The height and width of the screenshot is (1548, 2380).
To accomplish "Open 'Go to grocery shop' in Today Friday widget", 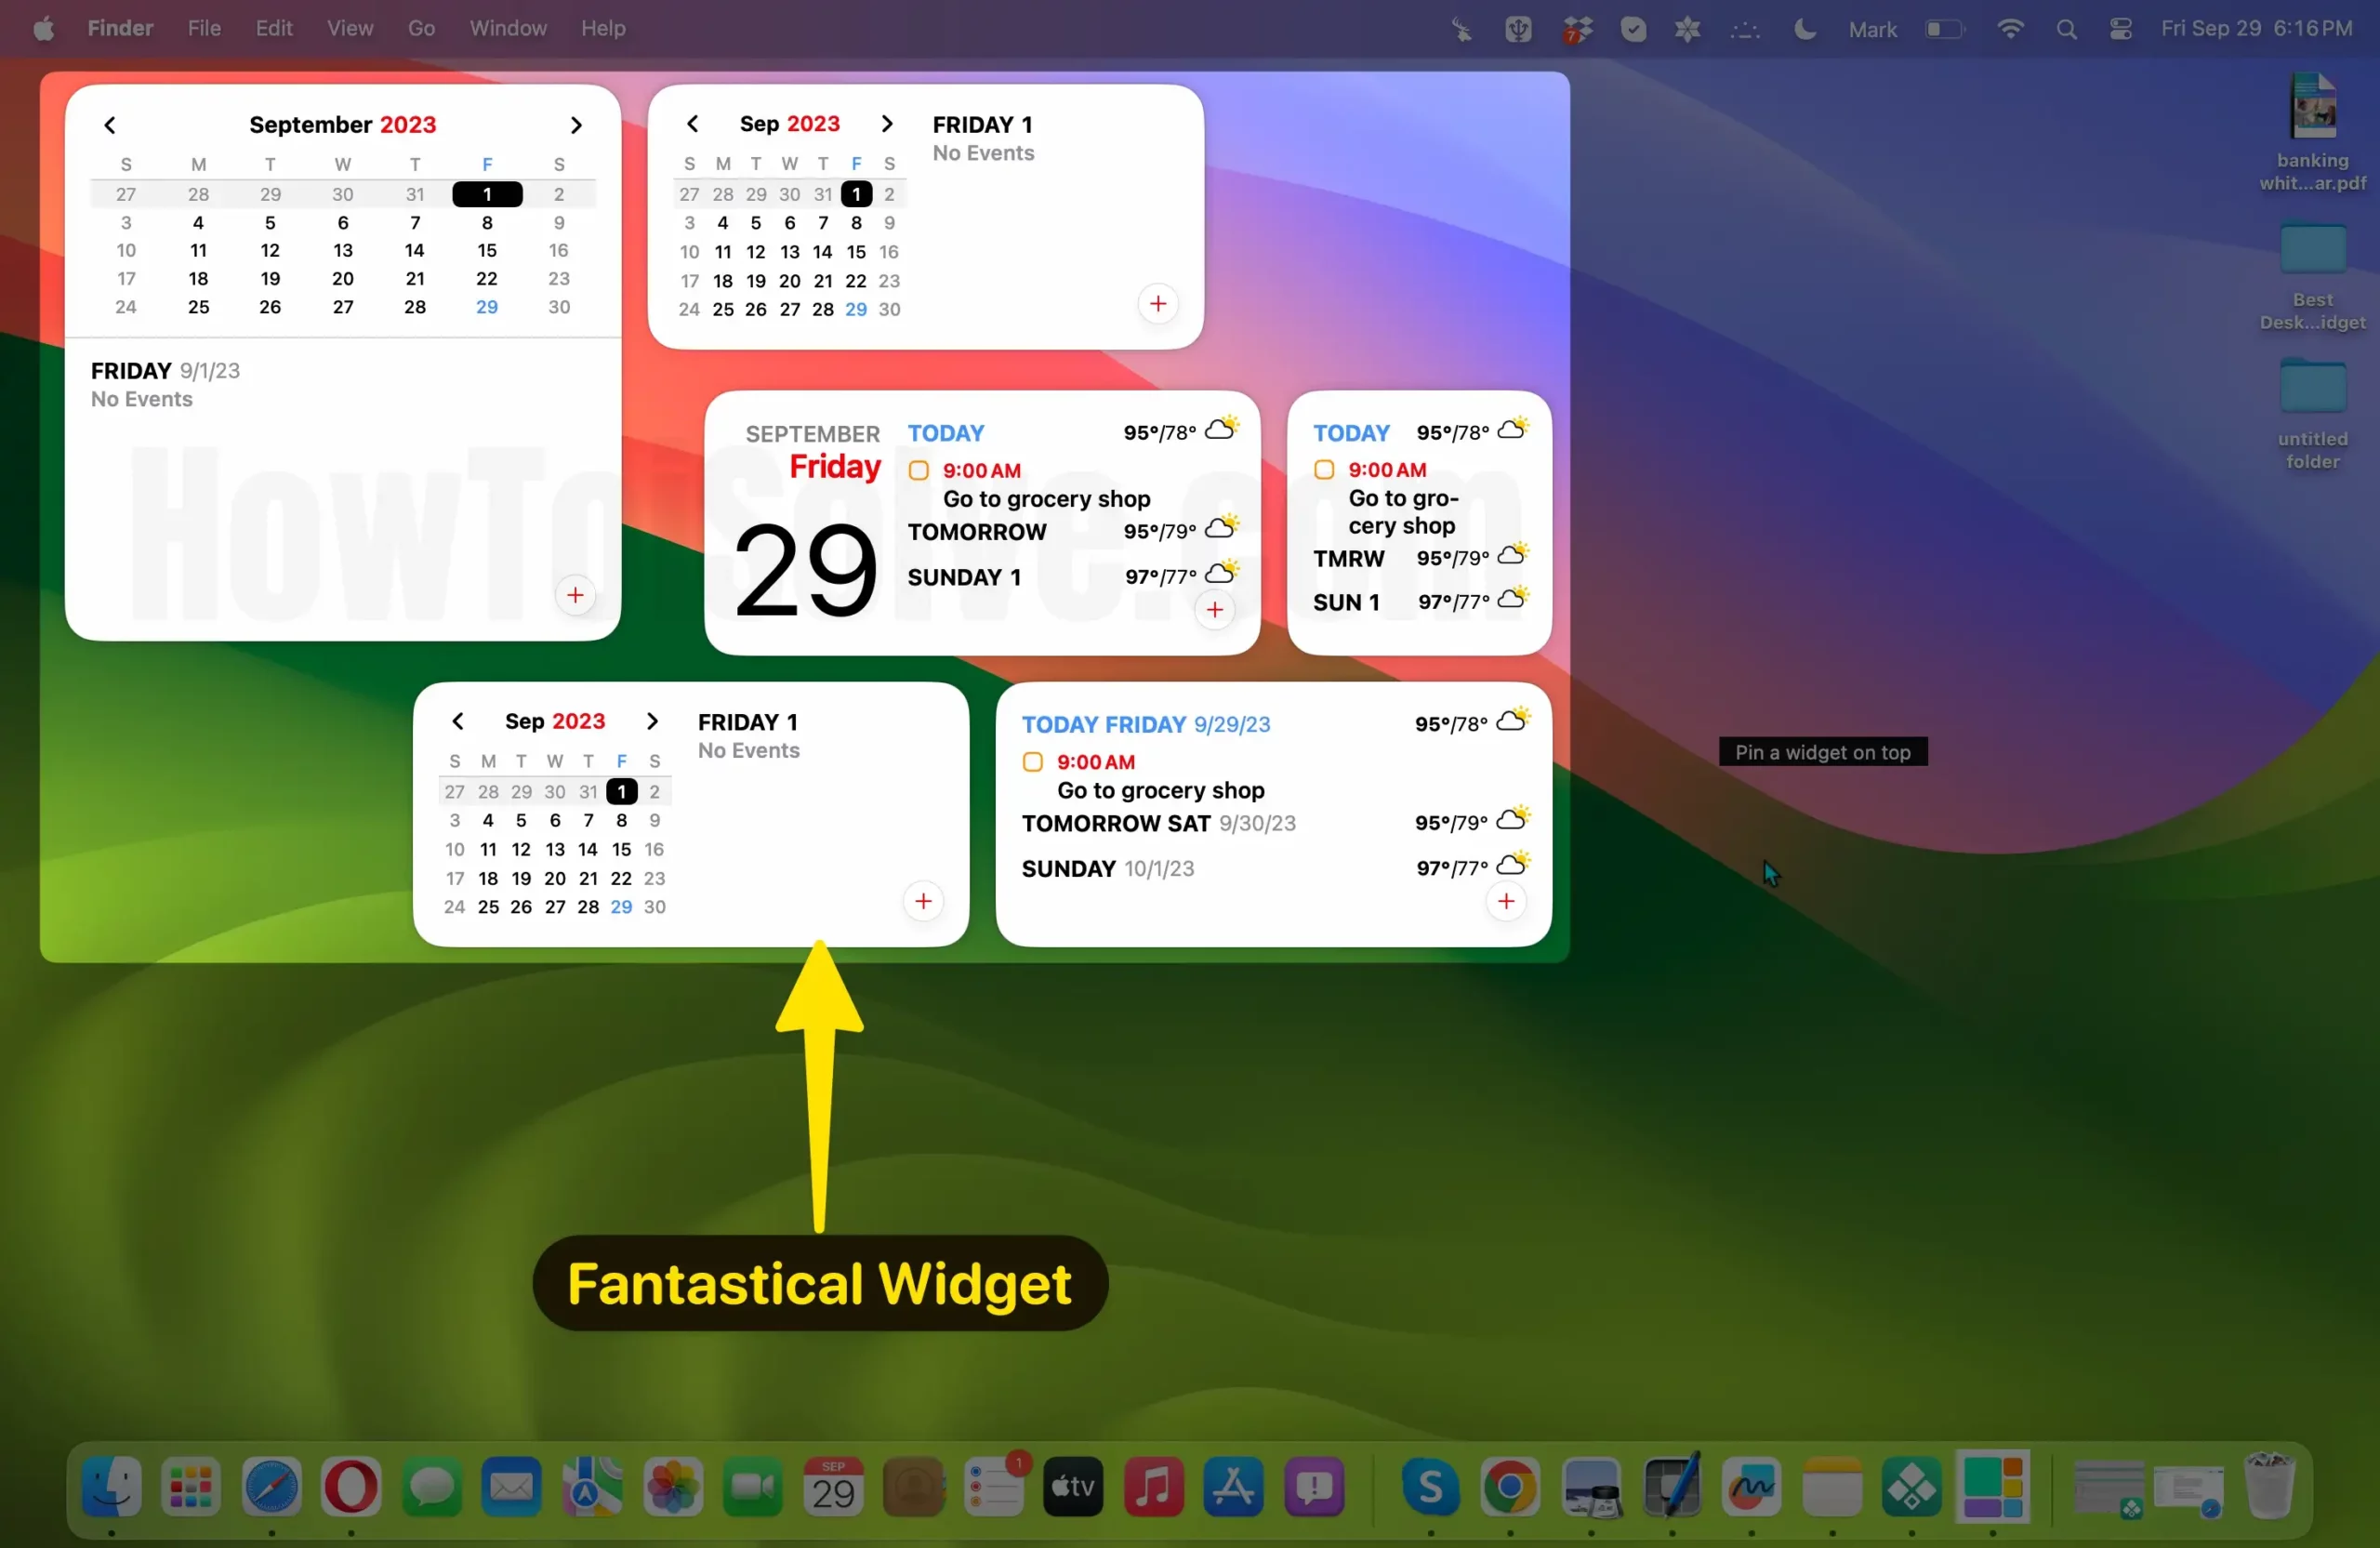I will (x=1161, y=790).
